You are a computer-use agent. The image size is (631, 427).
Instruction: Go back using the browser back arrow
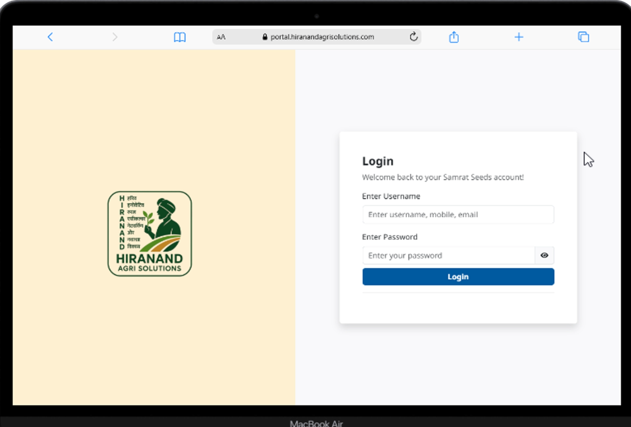(50, 37)
